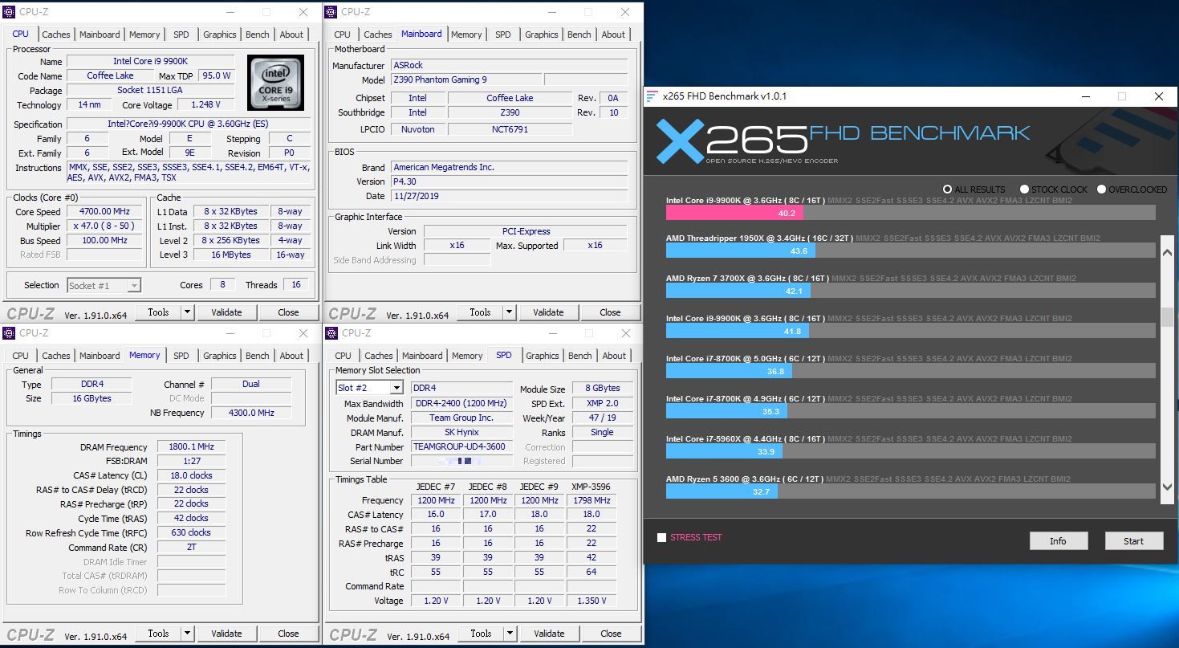Select the OVERCLOCKED radio button

(x=1101, y=190)
